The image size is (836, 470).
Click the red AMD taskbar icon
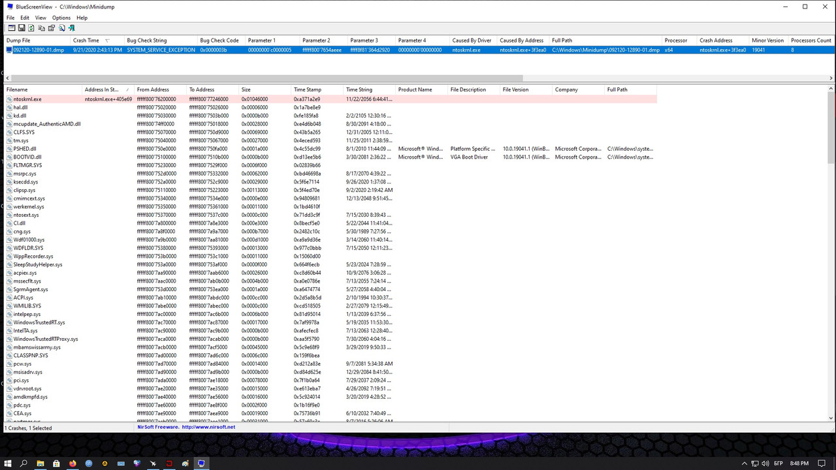tap(169, 463)
